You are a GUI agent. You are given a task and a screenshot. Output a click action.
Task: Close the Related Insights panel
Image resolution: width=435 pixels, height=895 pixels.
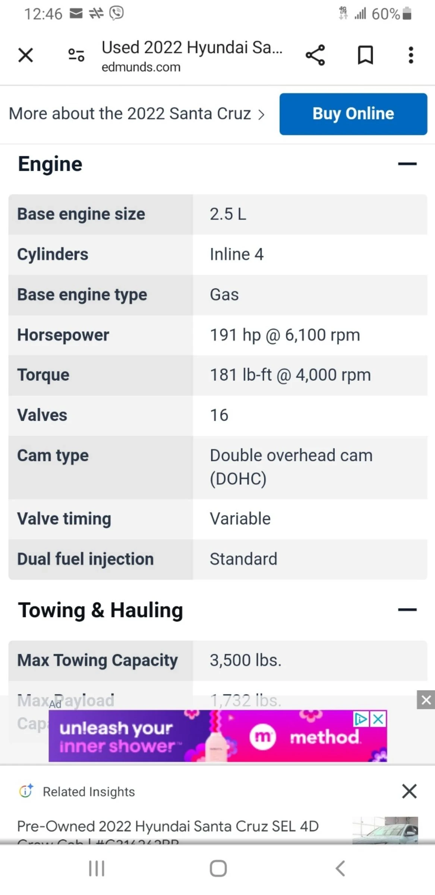pyautogui.click(x=409, y=791)
